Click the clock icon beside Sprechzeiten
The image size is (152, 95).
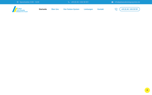click(x=18, y=2)
